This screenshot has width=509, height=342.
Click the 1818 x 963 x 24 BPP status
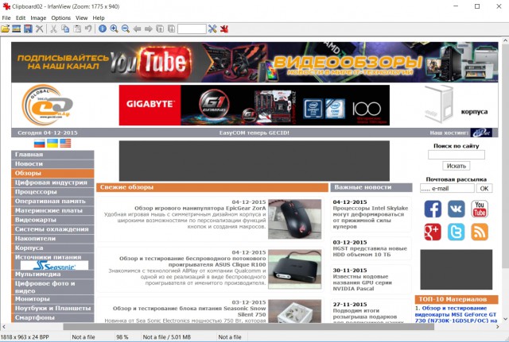click(x=25, y=337)
